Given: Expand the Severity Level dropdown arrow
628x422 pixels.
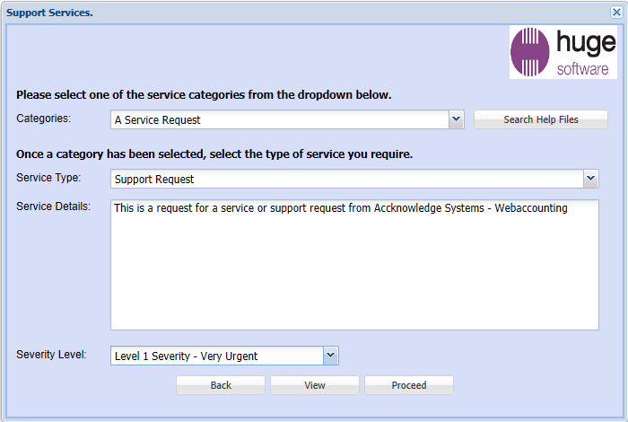Looking at the screenshot, I should click(331, 356).
